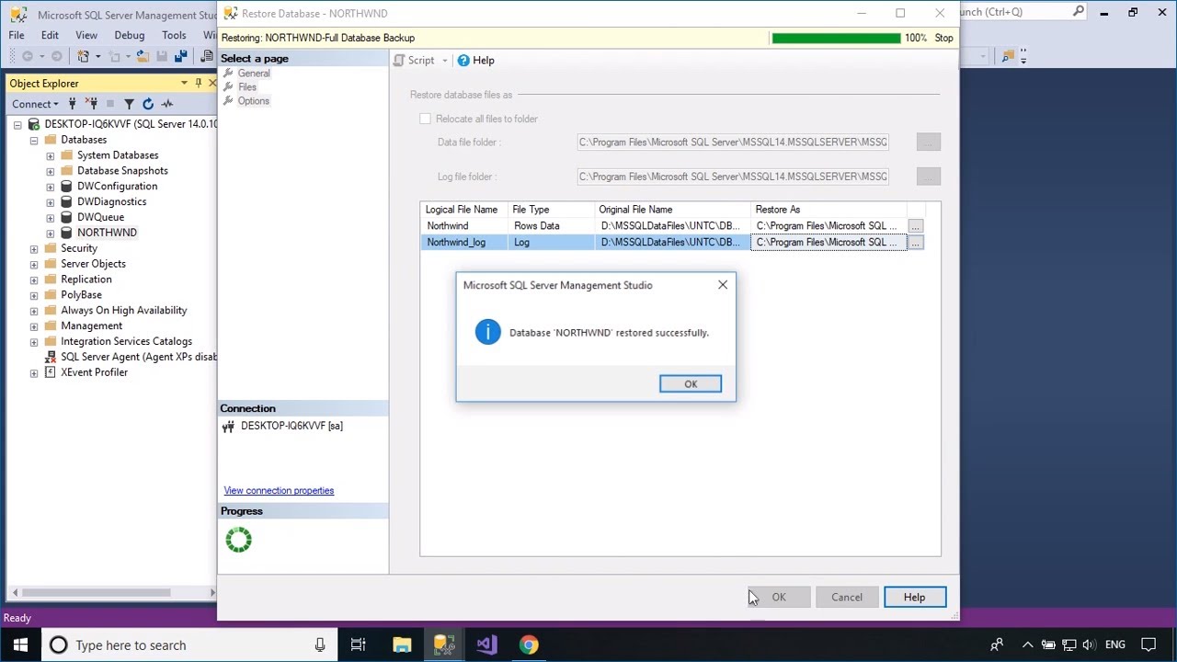
Task: Click OK in the restored successfully message box
Action: (691, 384)
